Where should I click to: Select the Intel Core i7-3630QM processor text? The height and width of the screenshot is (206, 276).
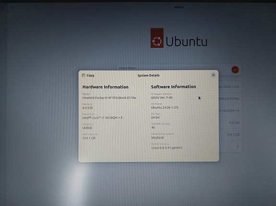pos(102,118)
